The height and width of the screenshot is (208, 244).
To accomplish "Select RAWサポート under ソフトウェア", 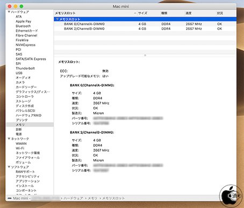I will click(25, 172).
